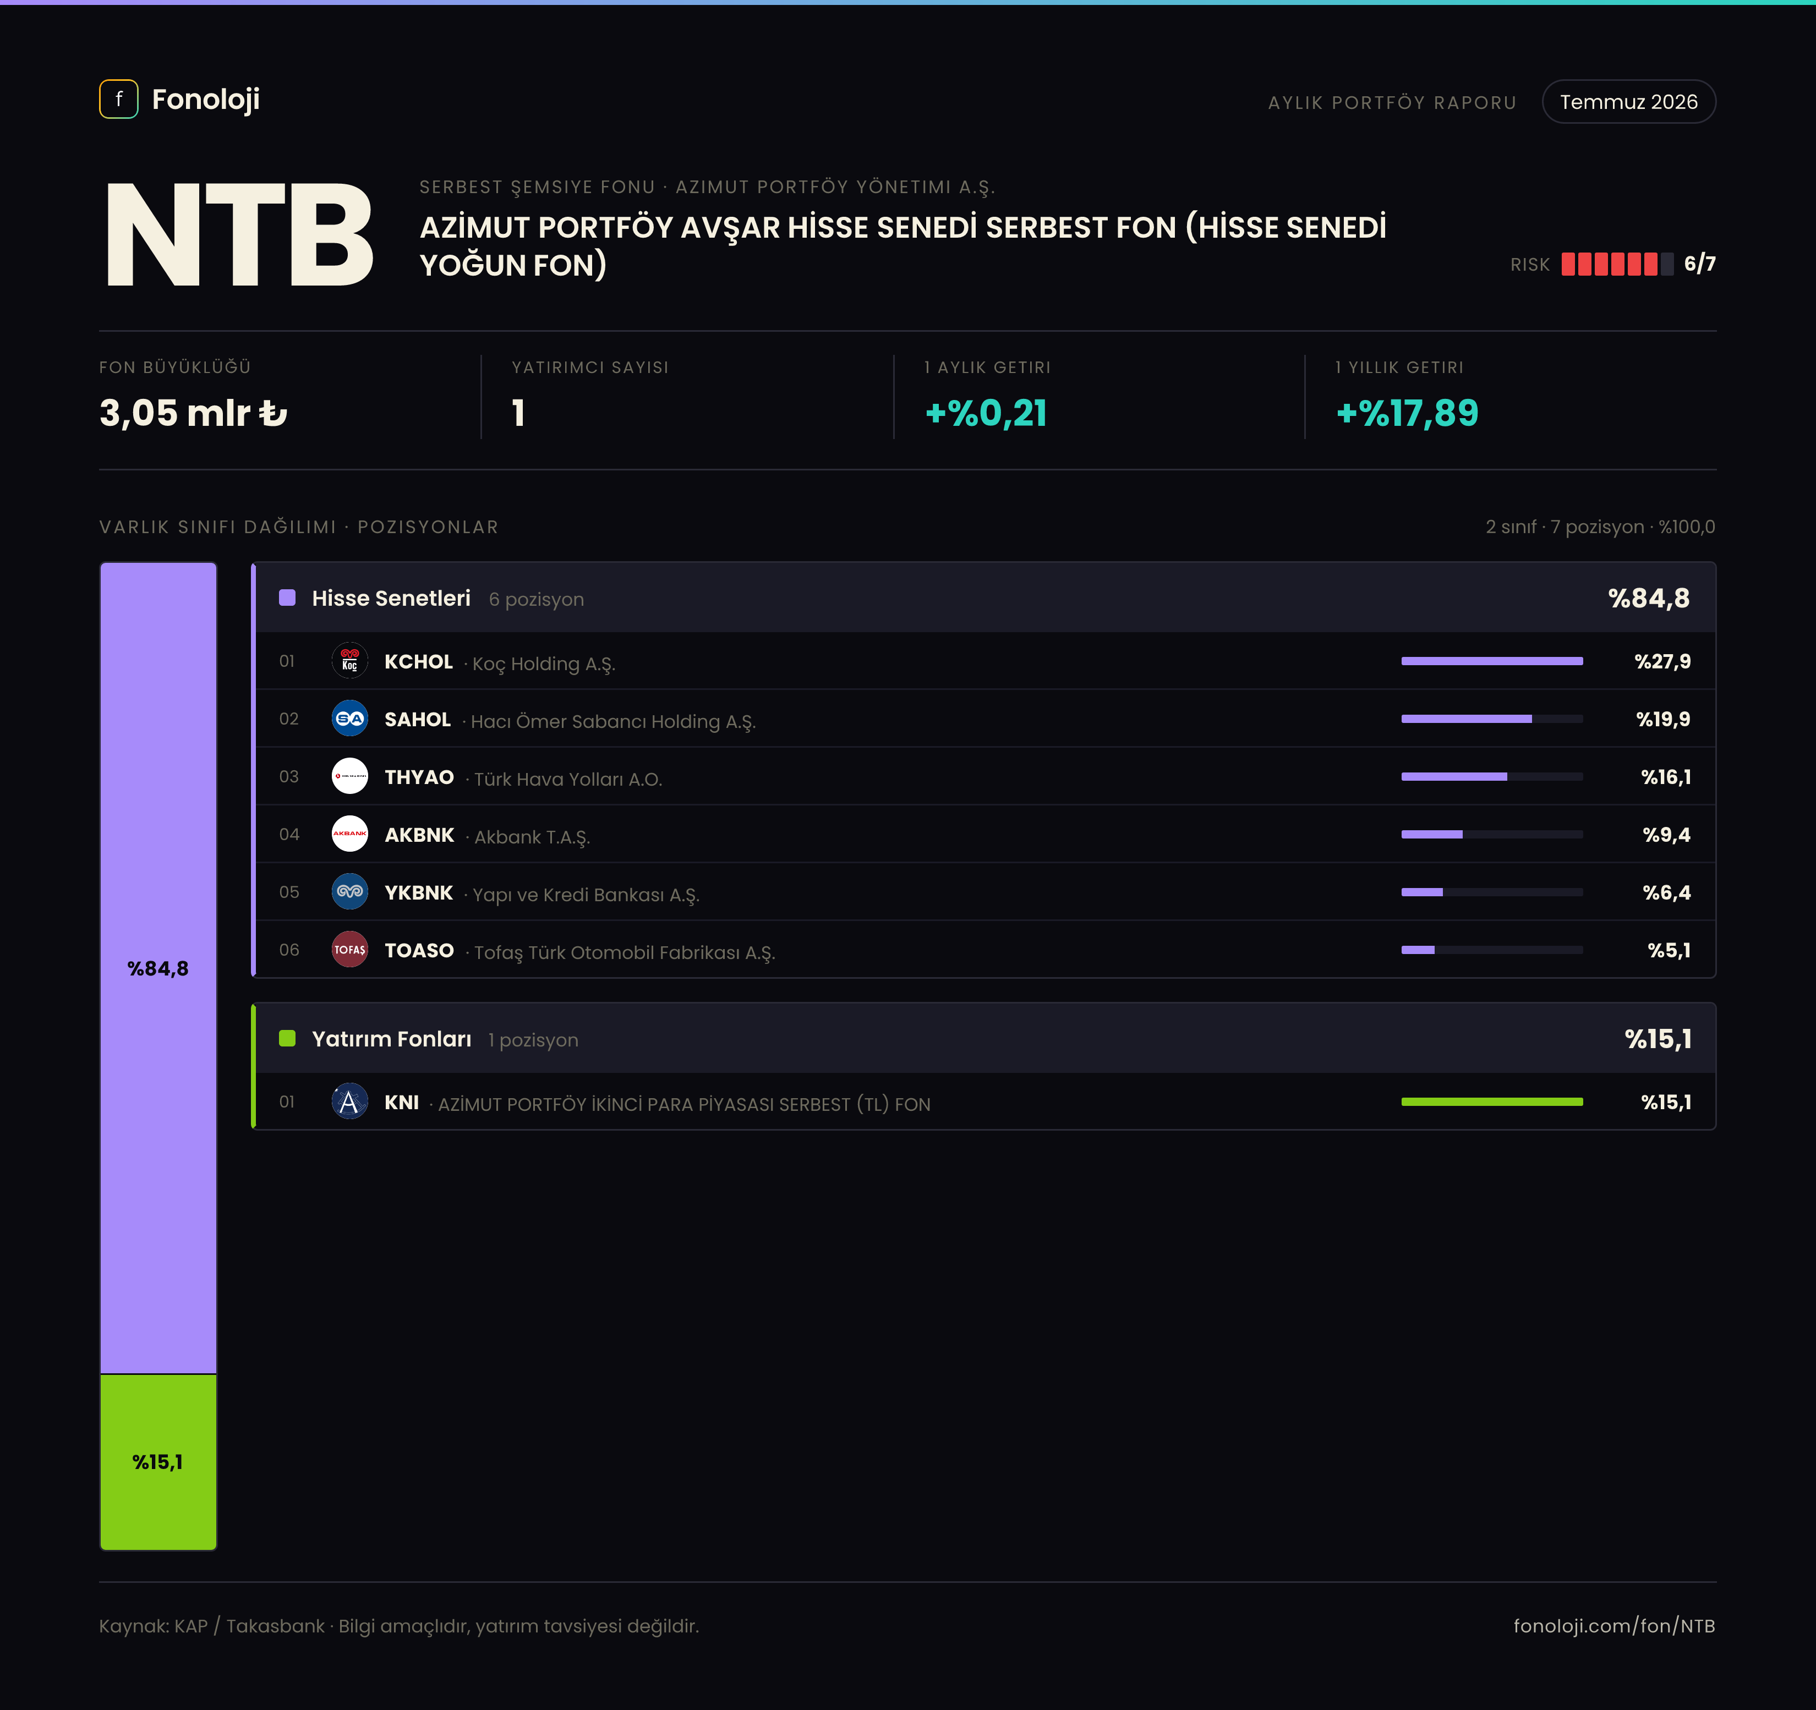Click the KCHOL weight progress bar
Image resolution: width=1816 pixels, height=1710 pixels.
[1492, 660]
